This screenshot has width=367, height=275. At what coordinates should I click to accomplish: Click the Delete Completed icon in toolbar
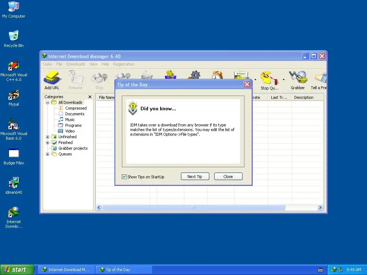pos(170,74)
